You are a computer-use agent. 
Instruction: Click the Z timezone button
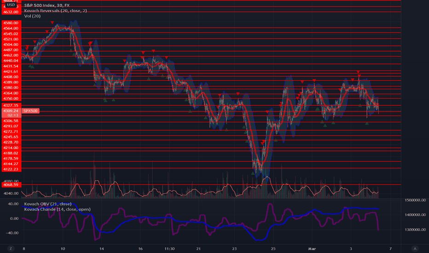pyautogui.click(x=11, y=248)
